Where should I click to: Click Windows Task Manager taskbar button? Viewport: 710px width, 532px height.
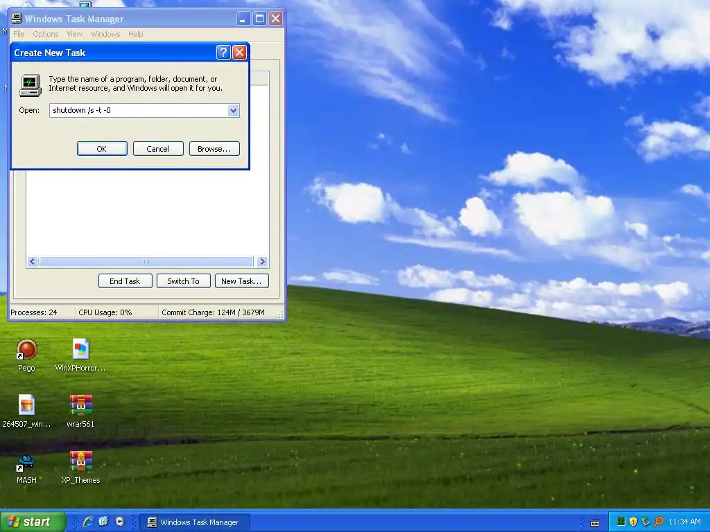click(194, 522)
